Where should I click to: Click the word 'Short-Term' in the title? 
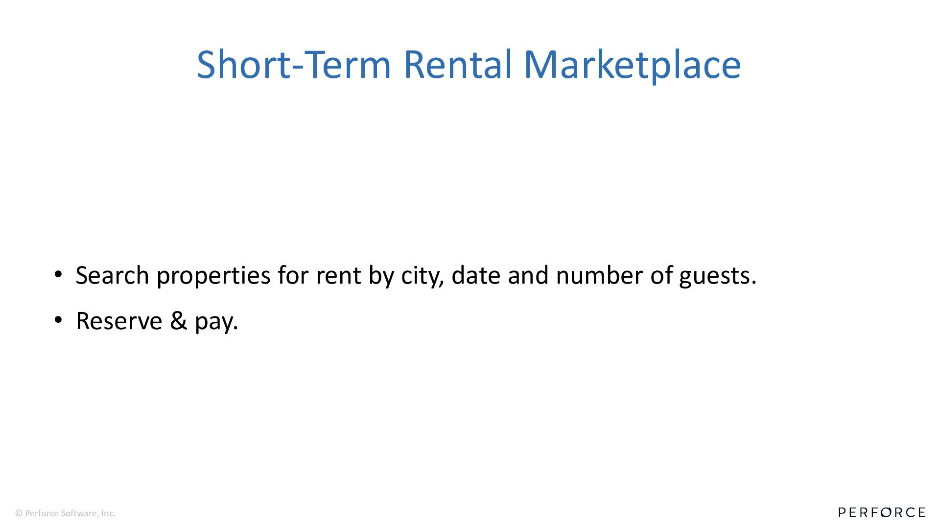(x=294, y=64)
